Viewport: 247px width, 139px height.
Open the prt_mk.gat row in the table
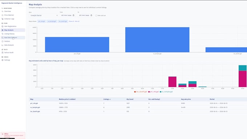[x=138, y=103]
